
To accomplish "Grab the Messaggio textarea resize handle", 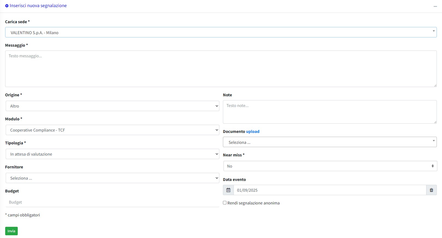I will click(435, 85).
